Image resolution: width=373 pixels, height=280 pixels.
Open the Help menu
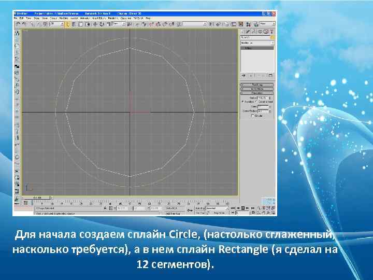(148, 18)
